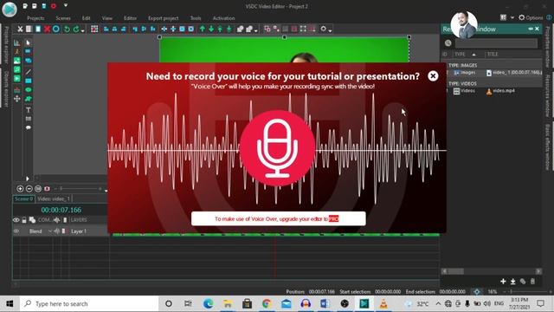Toggle the eye visibility icon in timeline header
Image resolution: width=554 pixels, height=312 pixels.
coord(16,220)
